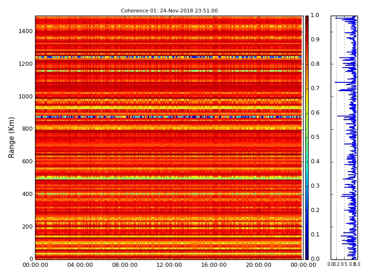Click the 20:00:00 time tick label
Image resolution: width=369 pixels, height=276 pixels.
click(259, 265)
